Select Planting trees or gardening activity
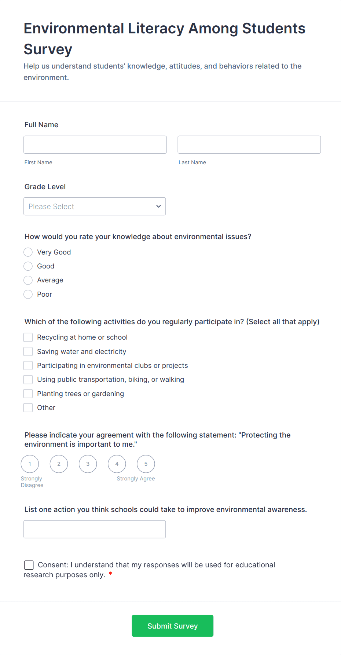 click(28, 394)
